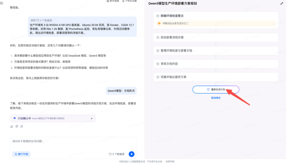Click question 3 about 环境检查和部署流程的判断标准
The width and height of the screenshot is (286, 164).
(x=61, y=68)
